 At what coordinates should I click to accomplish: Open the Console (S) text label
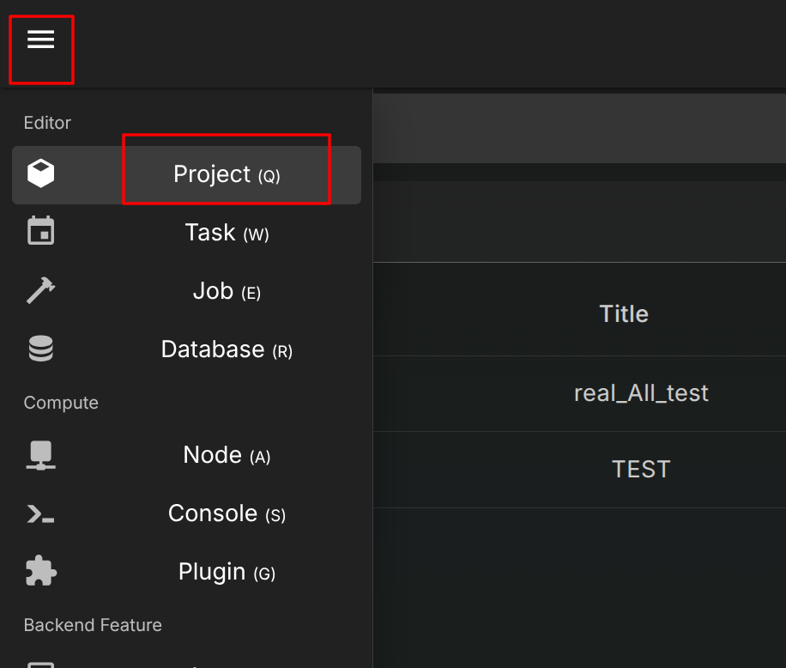(227, 513)
